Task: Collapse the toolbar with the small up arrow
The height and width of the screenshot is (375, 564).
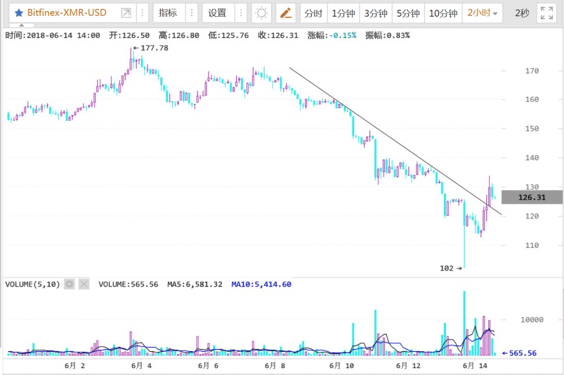Action: (x=21, y=26)
